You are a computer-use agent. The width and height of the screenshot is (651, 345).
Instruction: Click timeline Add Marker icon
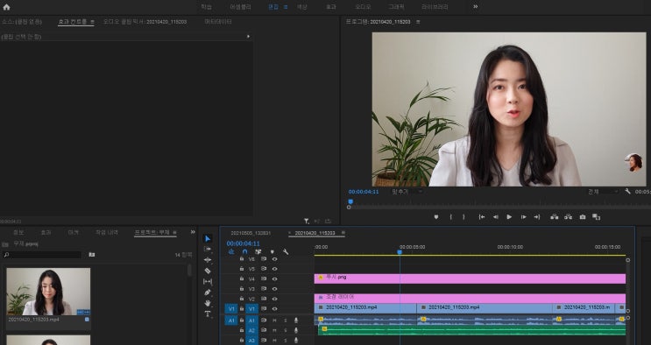(x=272, y=251)
